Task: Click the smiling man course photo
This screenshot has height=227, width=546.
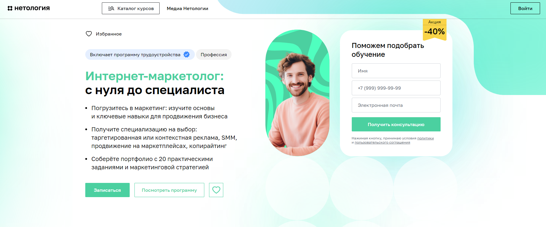Action: (x=298, y=93)
